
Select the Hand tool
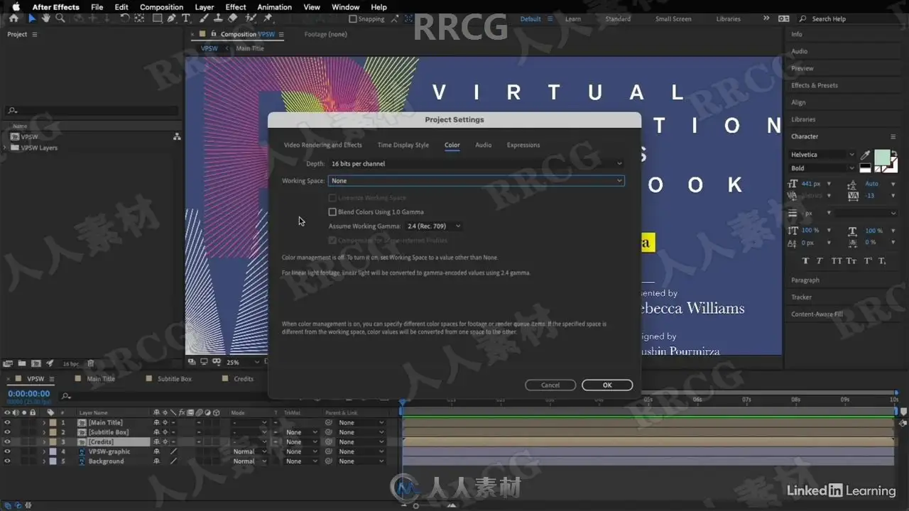47,18
